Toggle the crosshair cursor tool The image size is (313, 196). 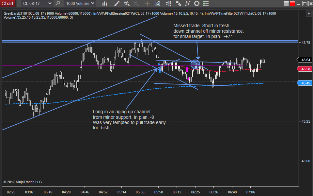[x=147, y=3]
